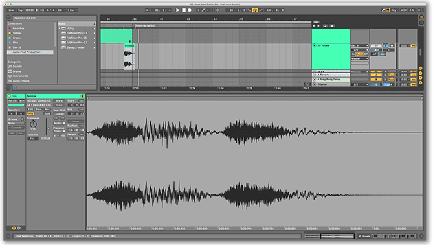Open the Ext. In input type dropdown
The height and width of the screenshot is (245, 435).
tap(360, 45)
